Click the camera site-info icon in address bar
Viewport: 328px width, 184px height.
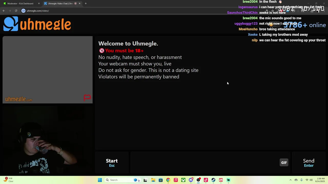pyautogui.click(x=23, y=11)
